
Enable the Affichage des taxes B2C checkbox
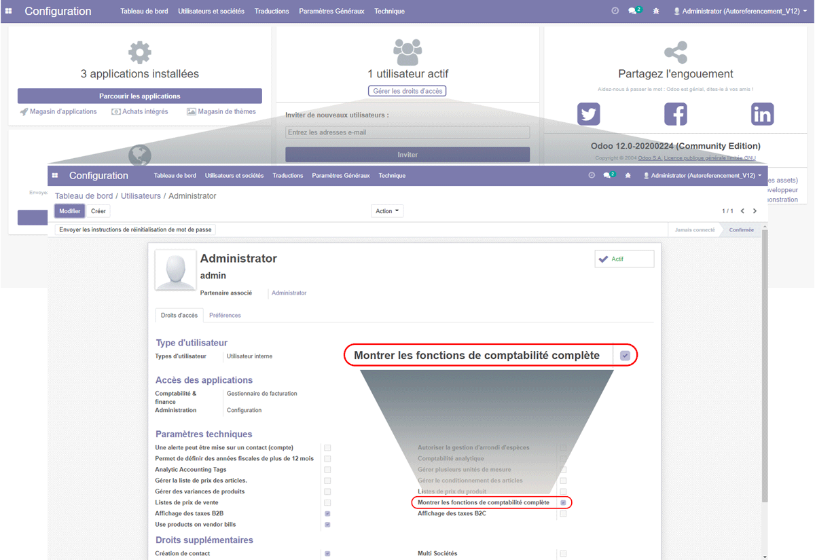563,514
